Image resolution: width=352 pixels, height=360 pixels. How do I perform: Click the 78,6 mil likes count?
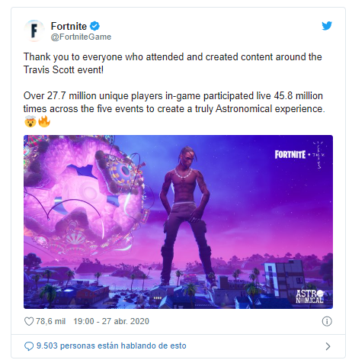coord(50,321)
